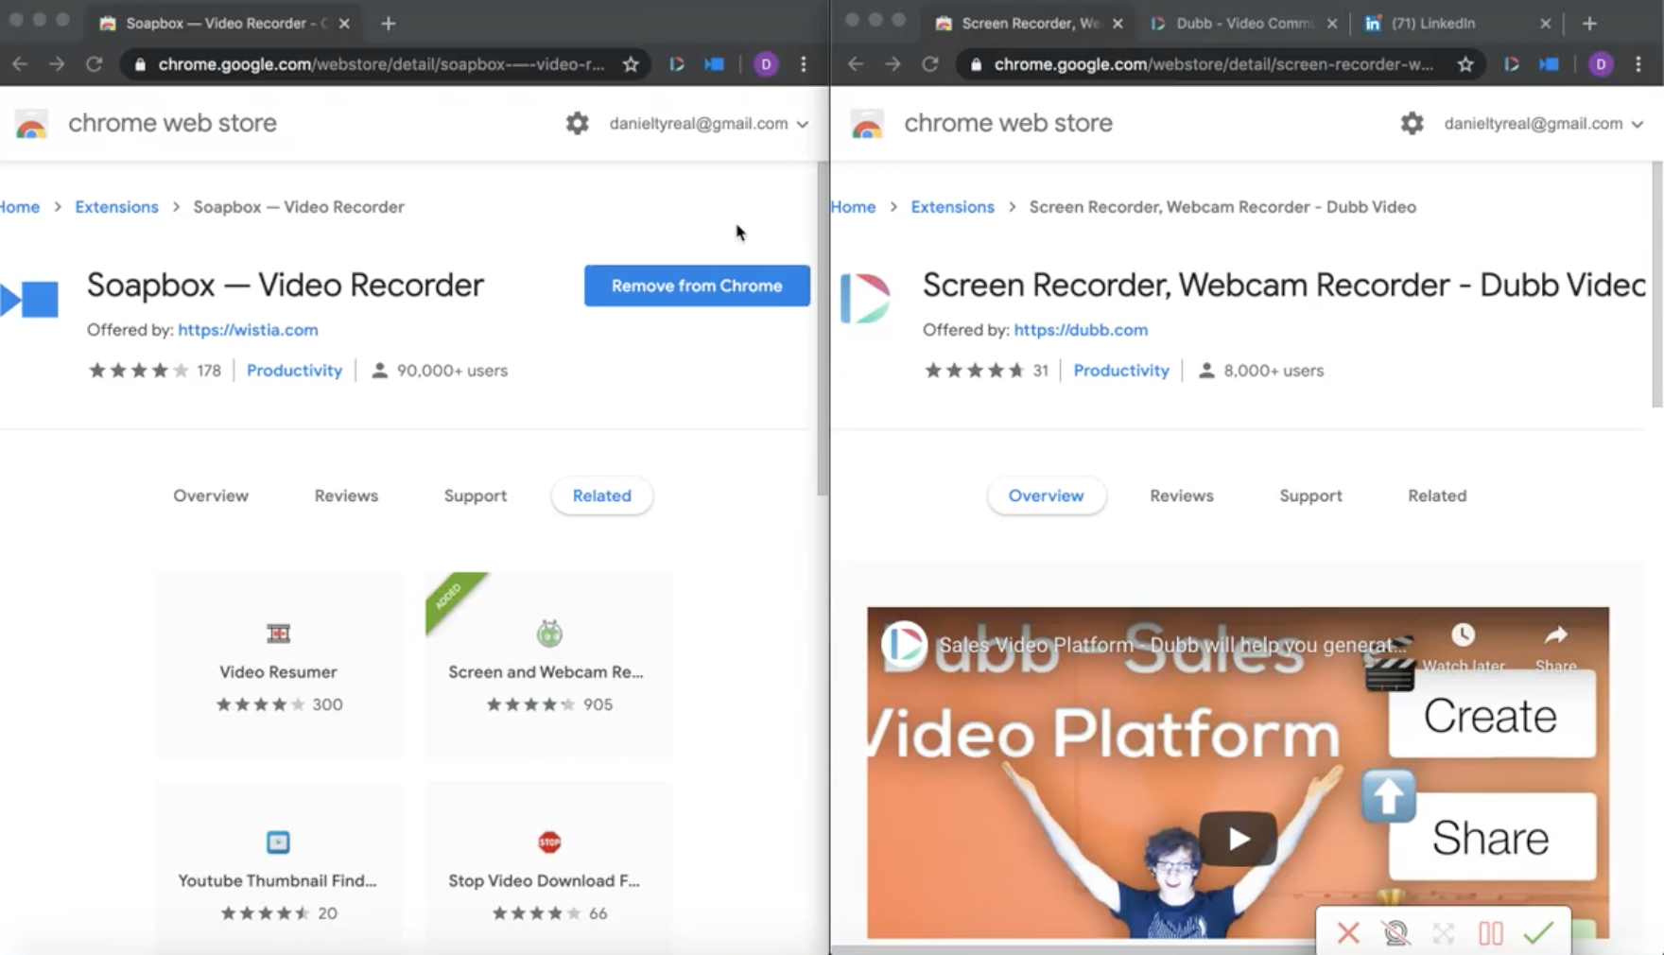Click red X cancel in recording toolbar
Screen dimensions: 1664x955
(1348, 933)
